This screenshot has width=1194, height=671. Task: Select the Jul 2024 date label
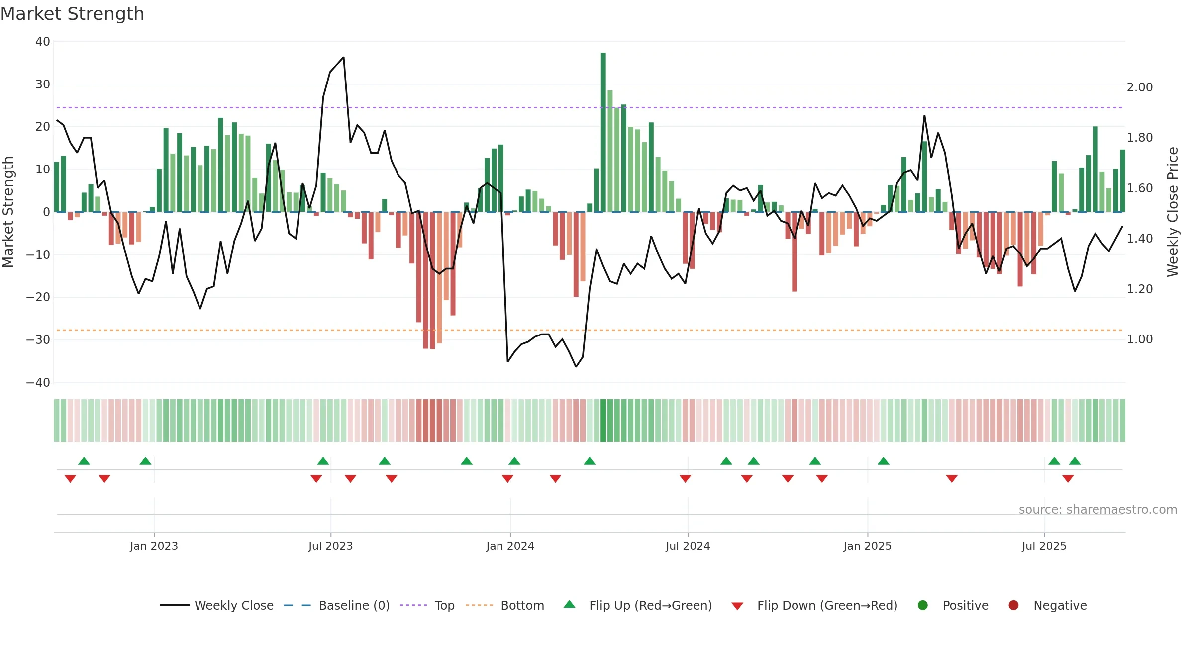point(688,546)
